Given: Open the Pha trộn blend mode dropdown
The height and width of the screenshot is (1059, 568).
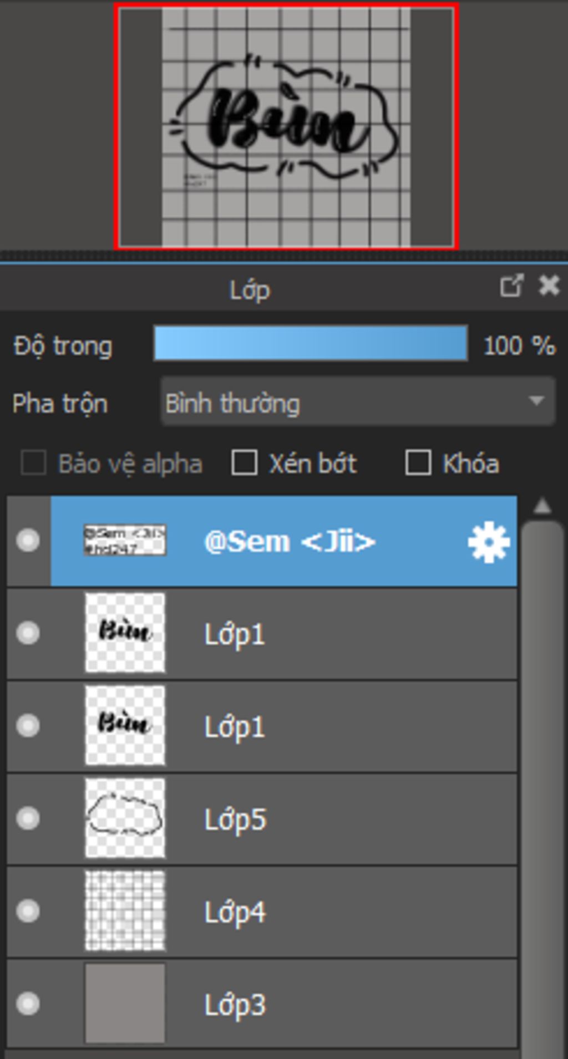Looking at the screenshot, I should click(358, 401).
